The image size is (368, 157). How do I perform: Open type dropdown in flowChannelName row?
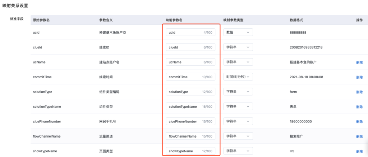tap(238, 136)
